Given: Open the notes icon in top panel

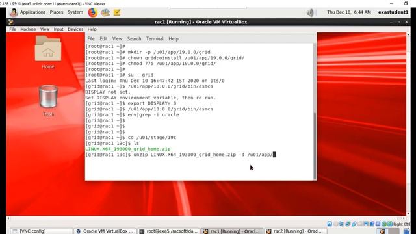Looking at the screenshot, I should point(117,12).
